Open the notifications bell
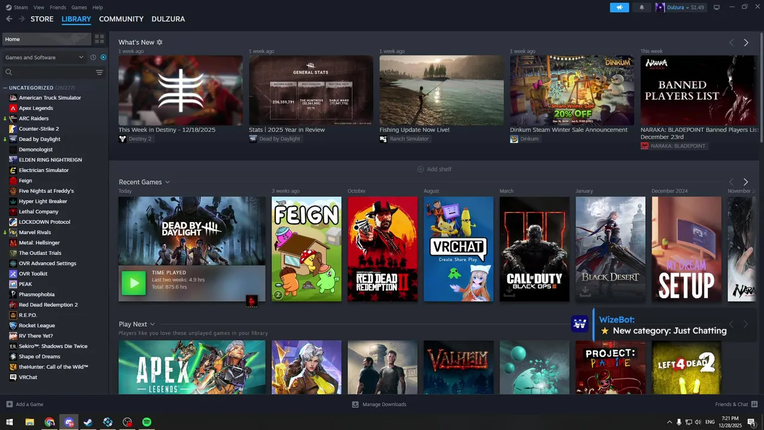 pyautogui.click(x=642, y=7)
